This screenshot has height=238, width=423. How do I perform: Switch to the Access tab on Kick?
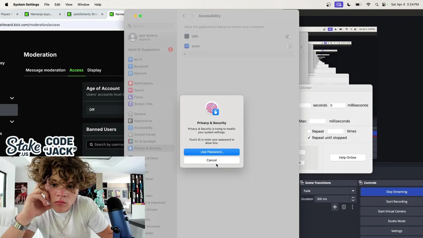76,70
